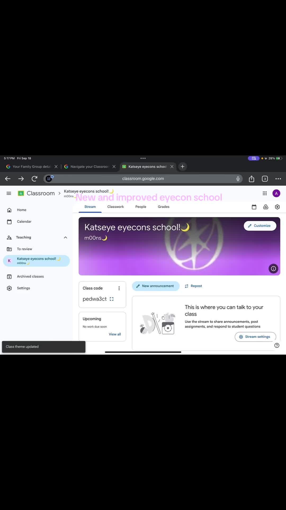Create a new announcement

click(156, 286)
